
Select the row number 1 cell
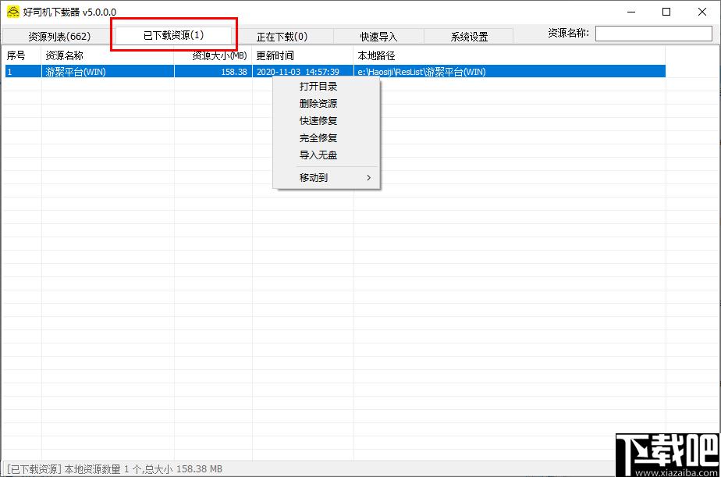pos(23,72)
